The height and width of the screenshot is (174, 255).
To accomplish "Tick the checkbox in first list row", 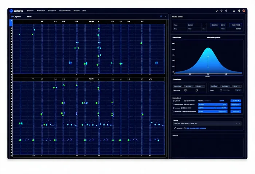I will click(x=174, y=101).
